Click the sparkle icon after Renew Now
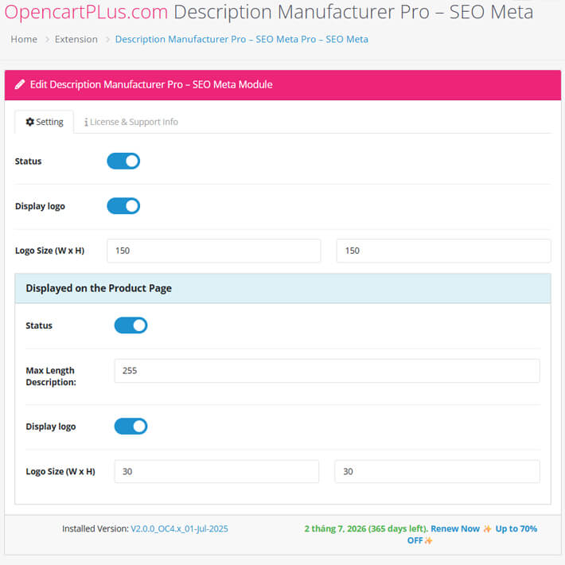This screenshot has height=565, width=565. pos(487,528)
